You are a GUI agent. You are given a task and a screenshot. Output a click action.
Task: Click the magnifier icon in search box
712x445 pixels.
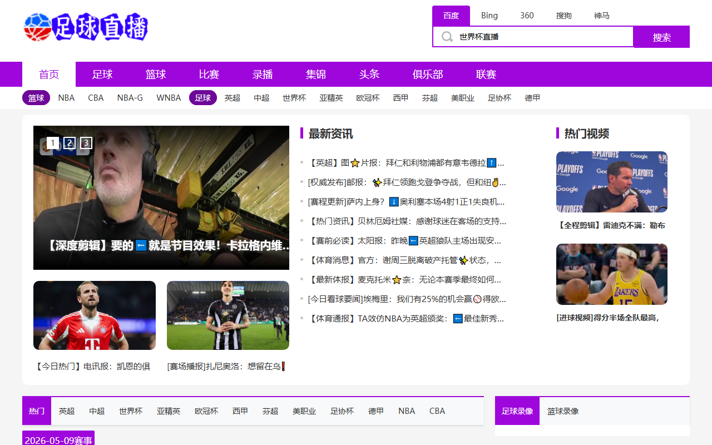point(447,37)
